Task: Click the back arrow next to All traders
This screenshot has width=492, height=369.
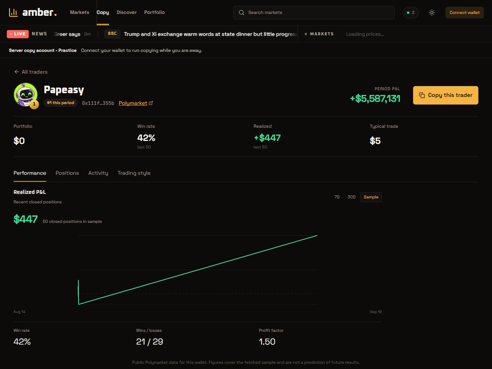Action: point(17,72)
